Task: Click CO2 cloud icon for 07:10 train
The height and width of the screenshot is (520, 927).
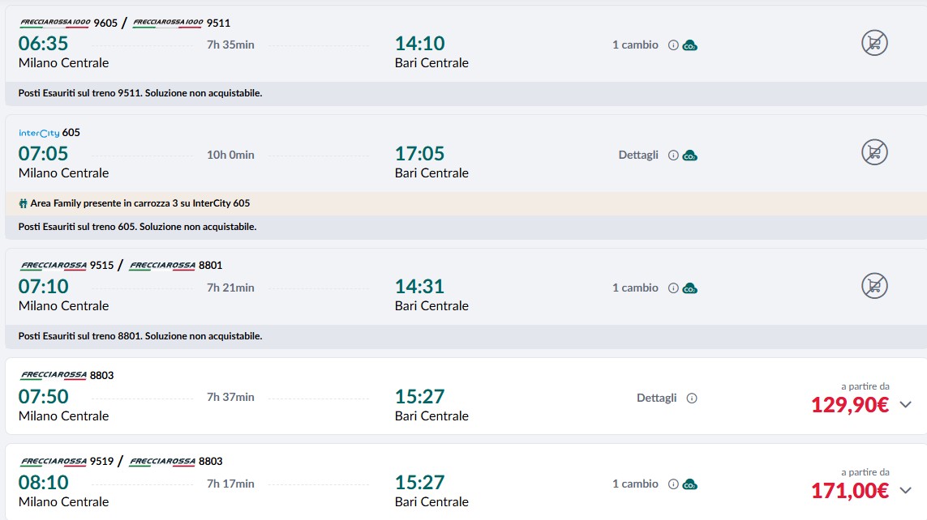Action: pos(690,288)
